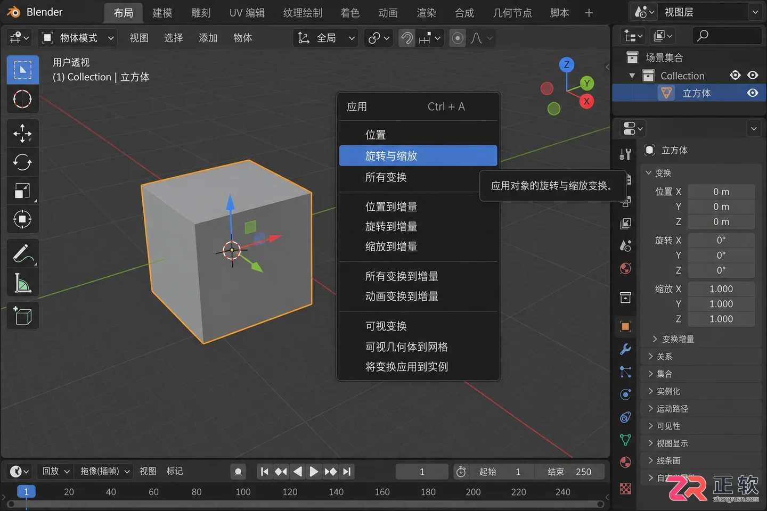Screen dimensions: 767x511
Task: Click the timeline horizontal scrollbar
Action: [307, 504]
